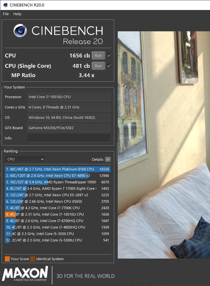The width and height of the screenshot is (210, 286).
Task: Select ranking row AMD Ryzen Threadripper 1950X
Action: (x=58, y=182)
